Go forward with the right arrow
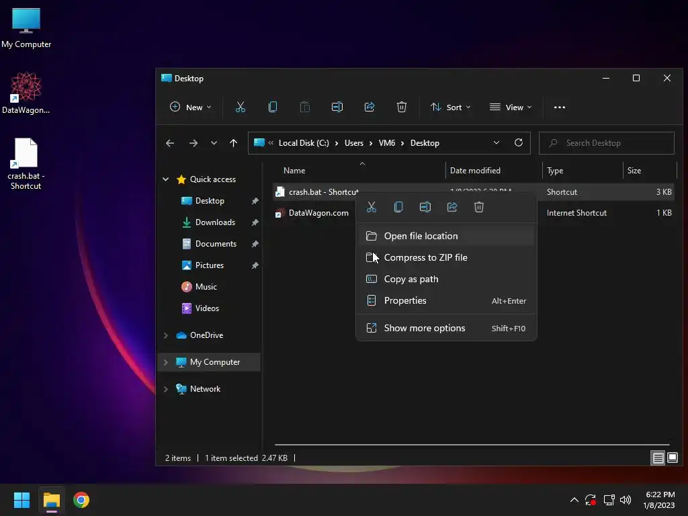688x516 pixels. (x=193, y=143)
